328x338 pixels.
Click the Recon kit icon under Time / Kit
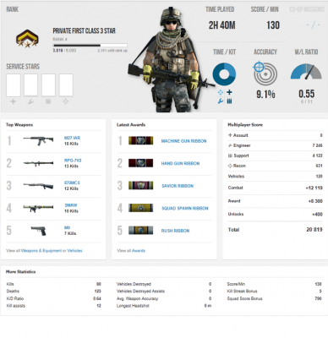point(221,92)
